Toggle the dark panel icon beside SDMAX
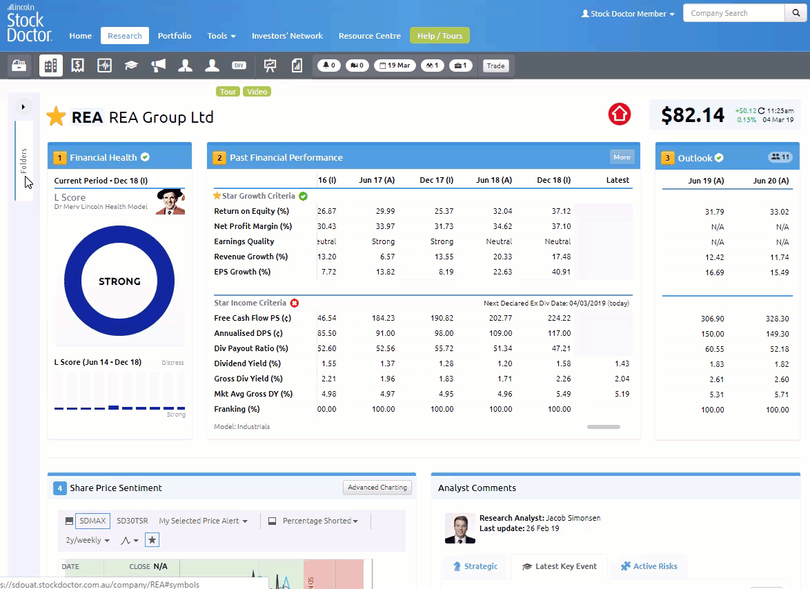The width and height of the screenshot is (810, 589). 69,521
